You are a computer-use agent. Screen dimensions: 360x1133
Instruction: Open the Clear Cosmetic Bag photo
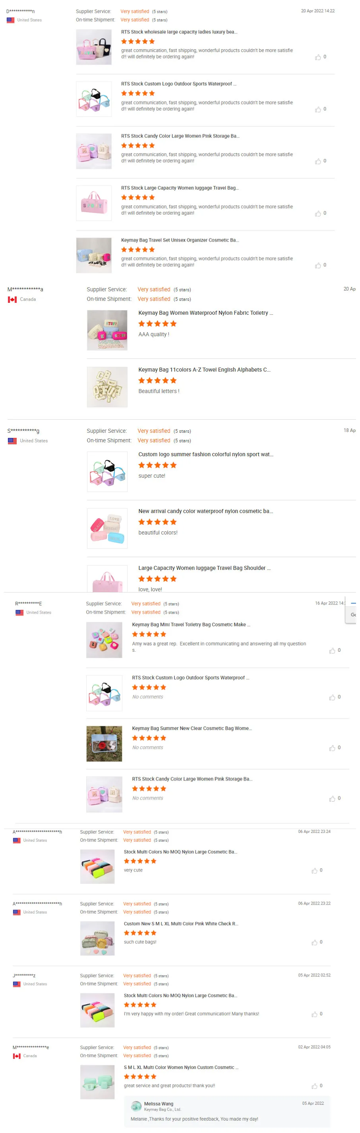tap(104, 743)
